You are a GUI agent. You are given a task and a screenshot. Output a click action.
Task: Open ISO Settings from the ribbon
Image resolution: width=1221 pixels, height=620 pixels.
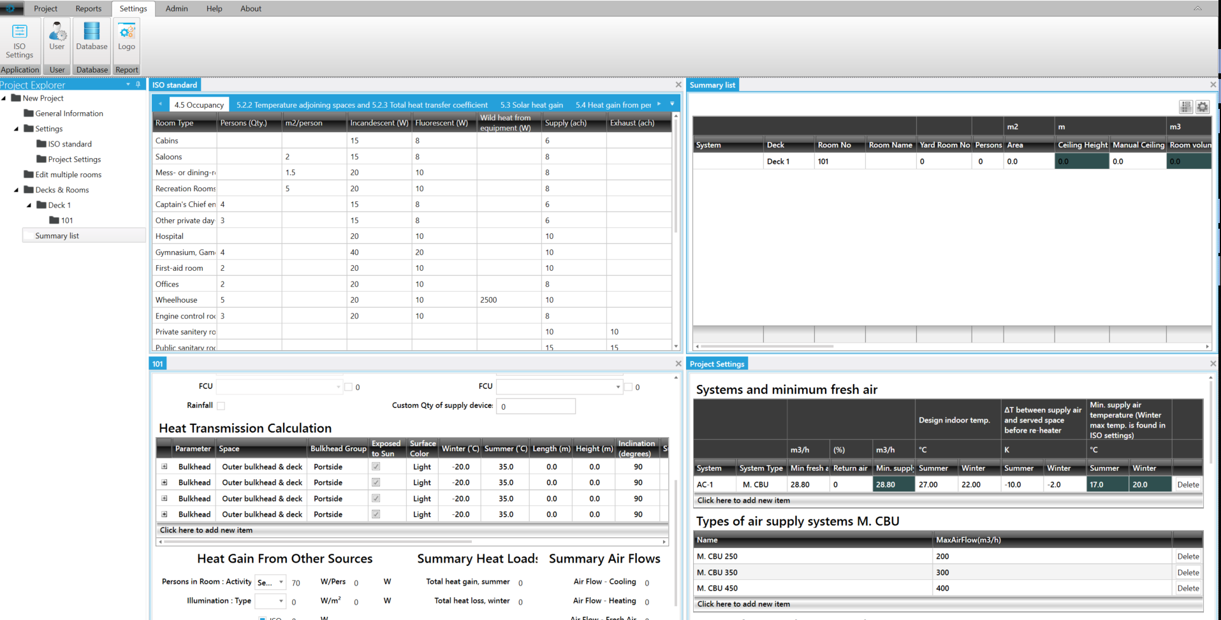point(20,40)
